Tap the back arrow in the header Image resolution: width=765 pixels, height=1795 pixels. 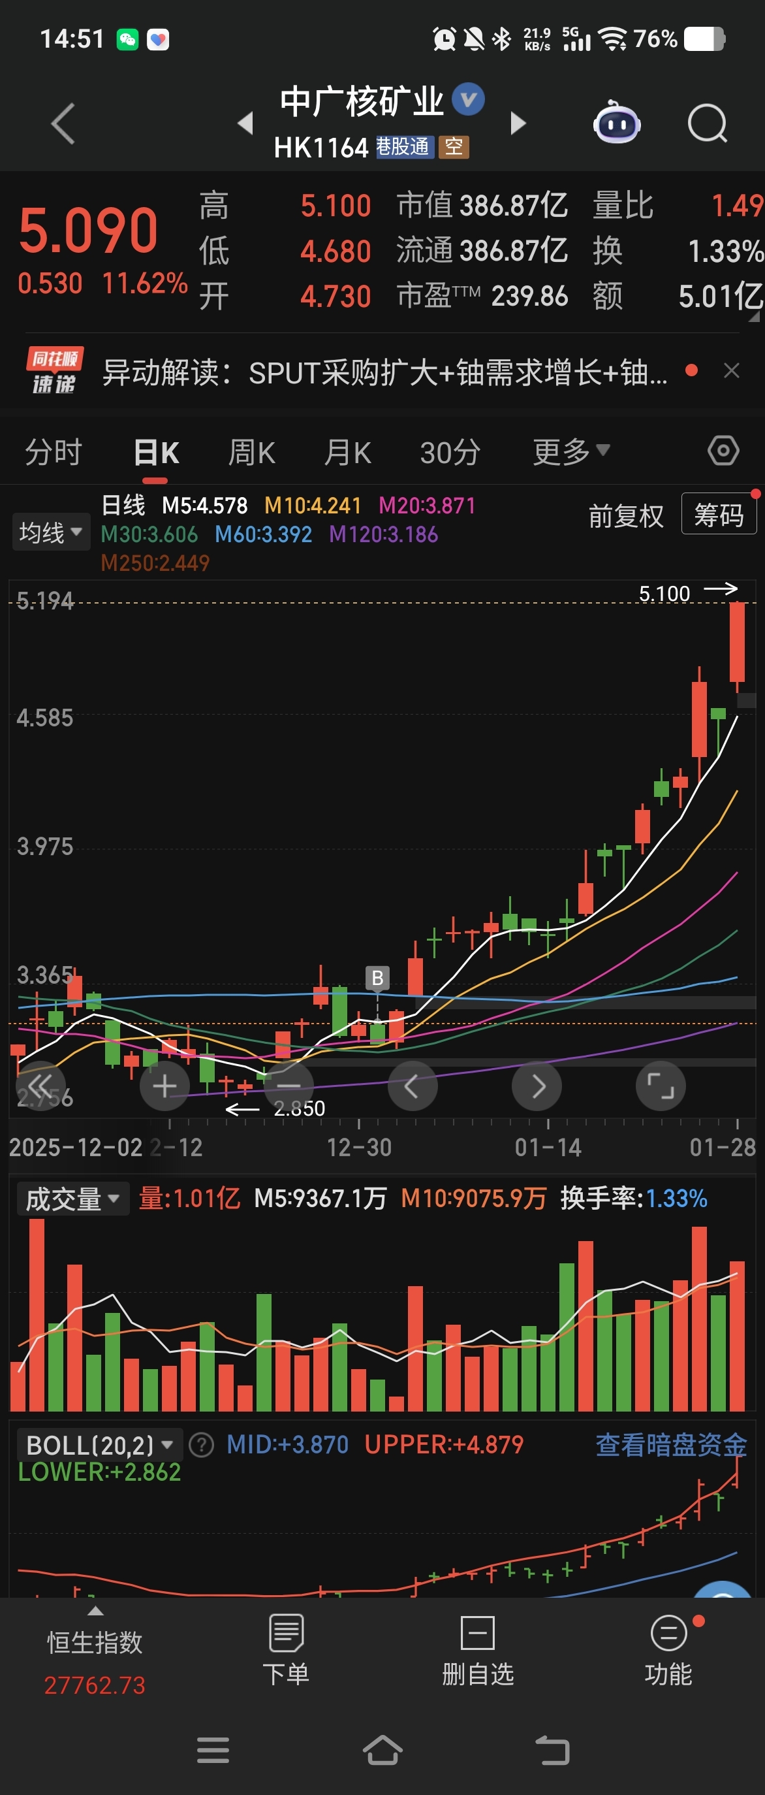click(63, 124)
